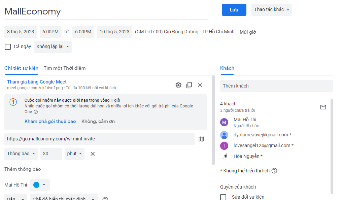The height and width of the screenshot is (200, 342).
Task: Click Hòa Nguyễn's avatar
Action: click(224, 156)
